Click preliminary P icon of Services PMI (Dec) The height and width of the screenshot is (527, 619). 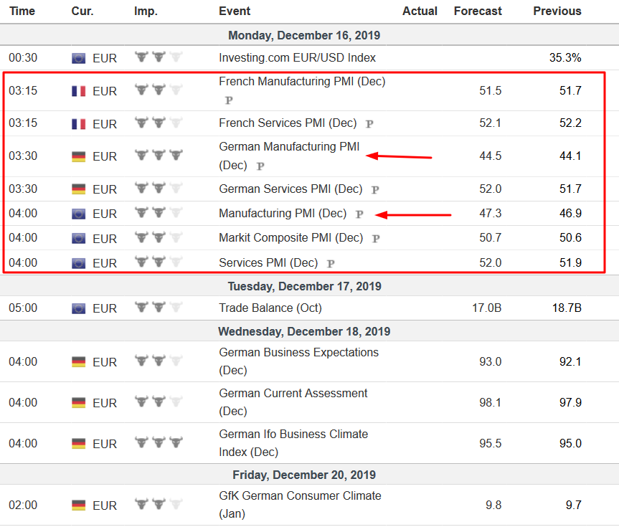pyautogui.click(x=331, y=263)
